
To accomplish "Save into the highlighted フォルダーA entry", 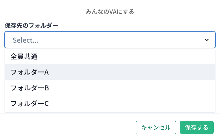I will [30, 72].
